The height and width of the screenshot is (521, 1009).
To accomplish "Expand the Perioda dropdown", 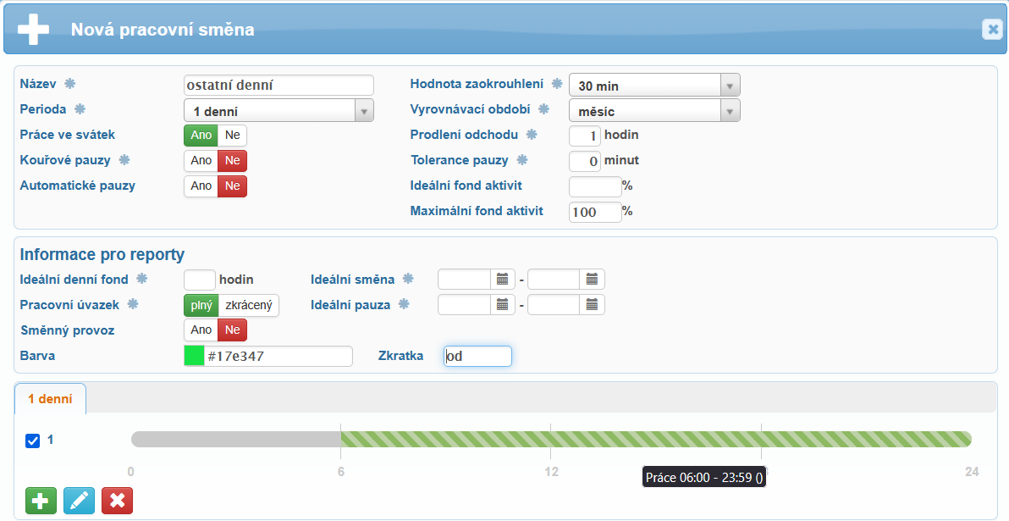I will click(363, 111).
